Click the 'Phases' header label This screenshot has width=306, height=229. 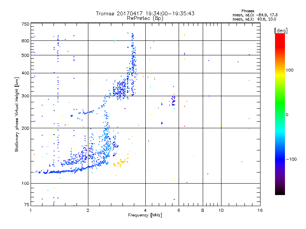point(247,11)
